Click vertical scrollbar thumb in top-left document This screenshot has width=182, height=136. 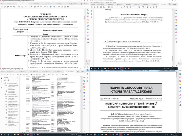coord(84,18)
